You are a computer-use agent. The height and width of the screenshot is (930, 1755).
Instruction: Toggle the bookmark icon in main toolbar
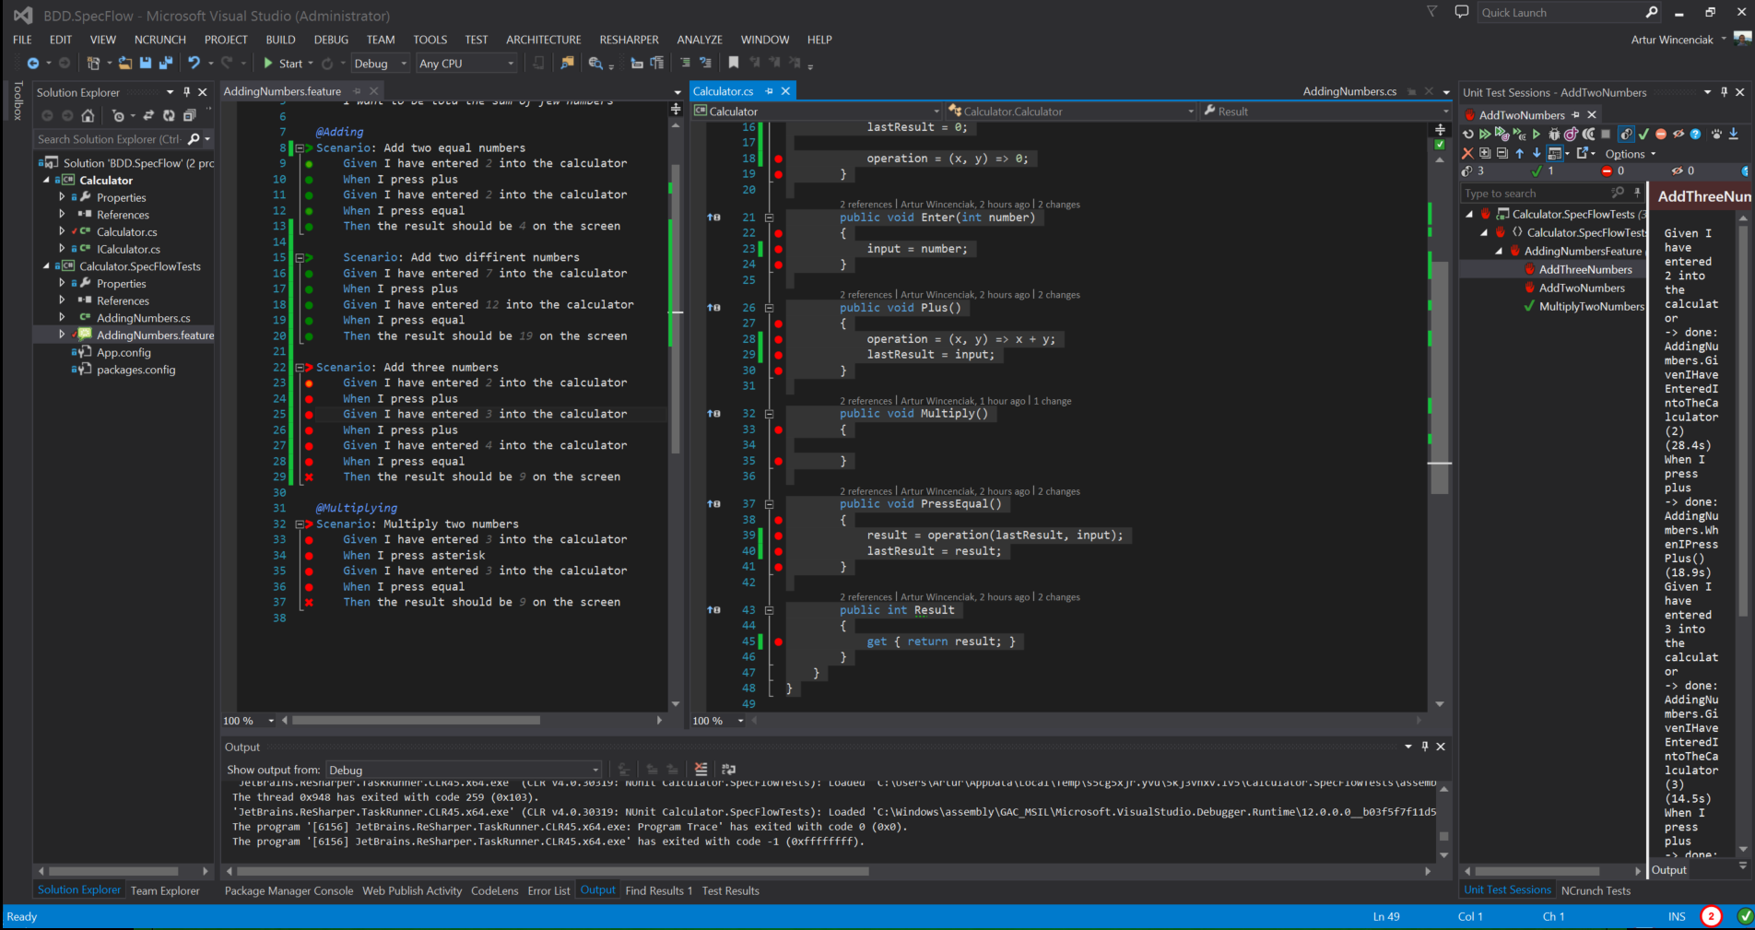pyautogui.click(x=734, y=64)
